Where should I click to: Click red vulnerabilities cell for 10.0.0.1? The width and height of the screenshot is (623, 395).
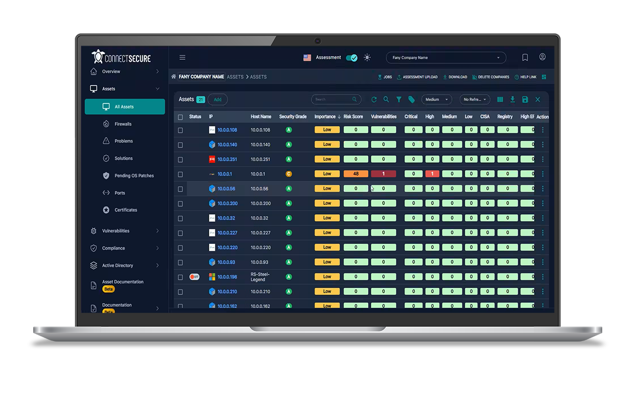point(384,174)
